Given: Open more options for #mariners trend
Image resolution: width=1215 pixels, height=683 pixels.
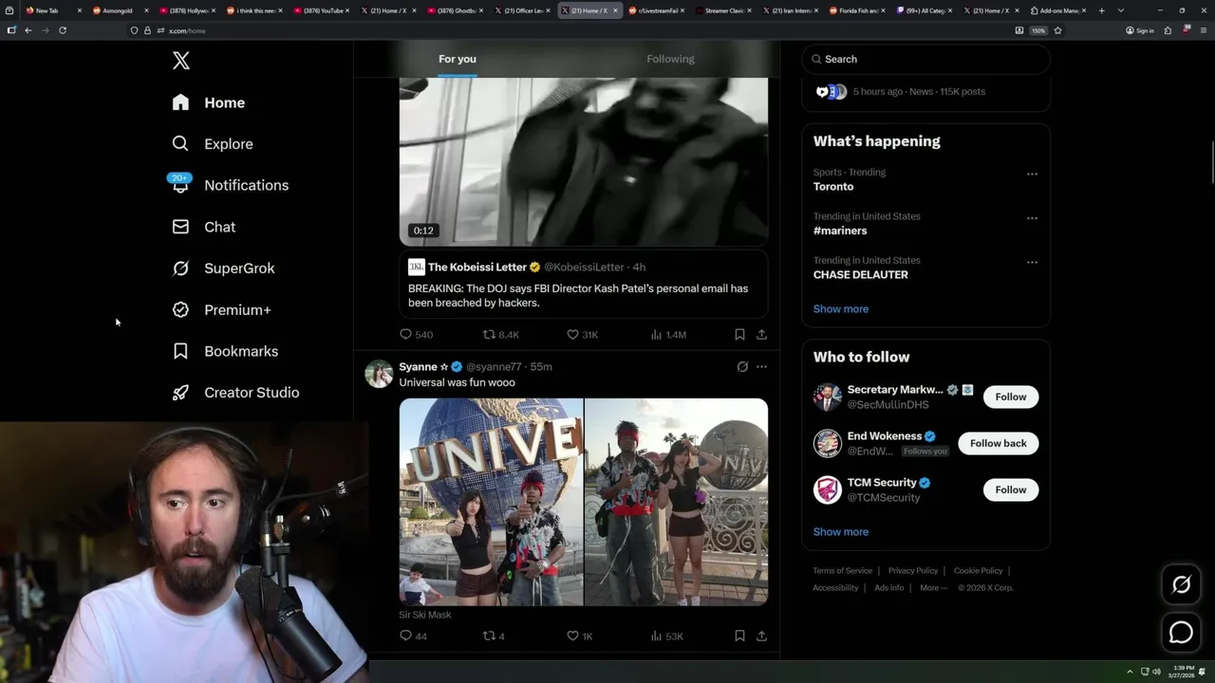Looking at the screenshot, I should (1032, 218).
